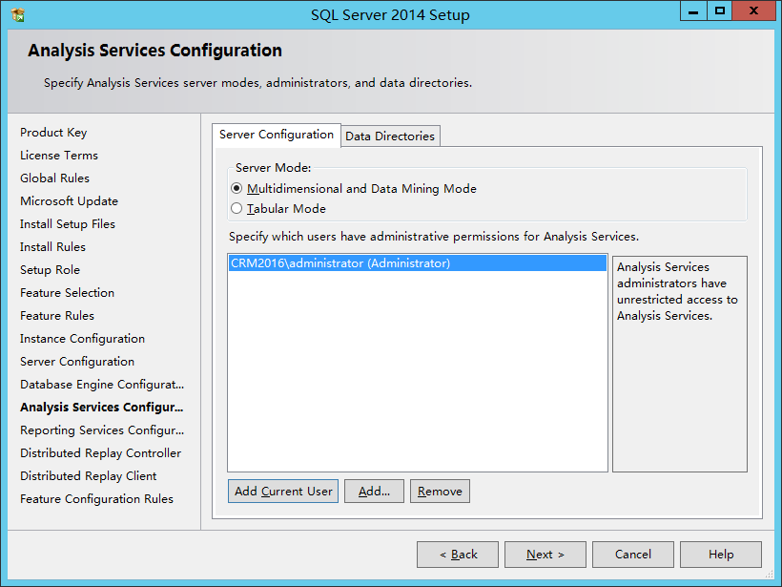Go to the previous page with Back
This screenshot has width=782, height=587.
tap(458, 555)
